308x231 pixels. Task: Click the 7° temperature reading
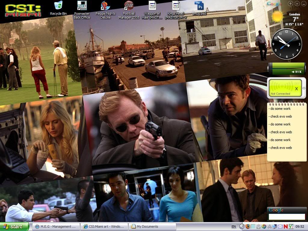[x=295, y=20]
